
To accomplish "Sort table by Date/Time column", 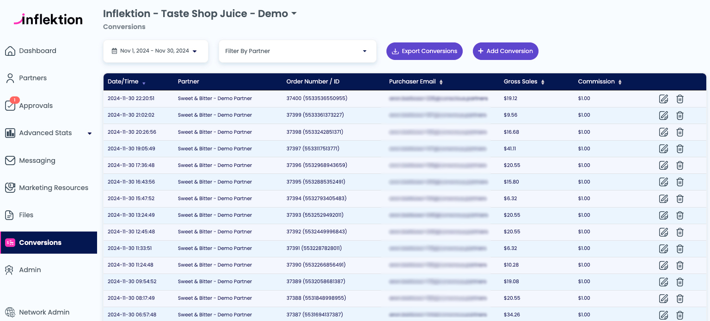I will coord(127,82).
